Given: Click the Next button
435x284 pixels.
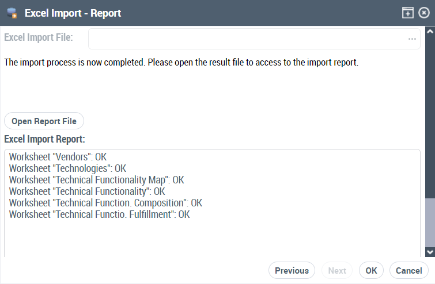Looking at the screenshot, I should pos(337,270).
